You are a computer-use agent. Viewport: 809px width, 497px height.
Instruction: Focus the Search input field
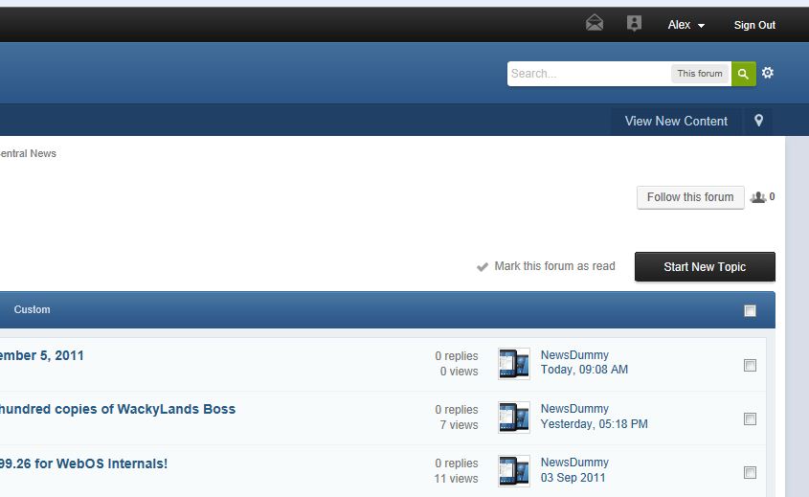pos(589,74)
